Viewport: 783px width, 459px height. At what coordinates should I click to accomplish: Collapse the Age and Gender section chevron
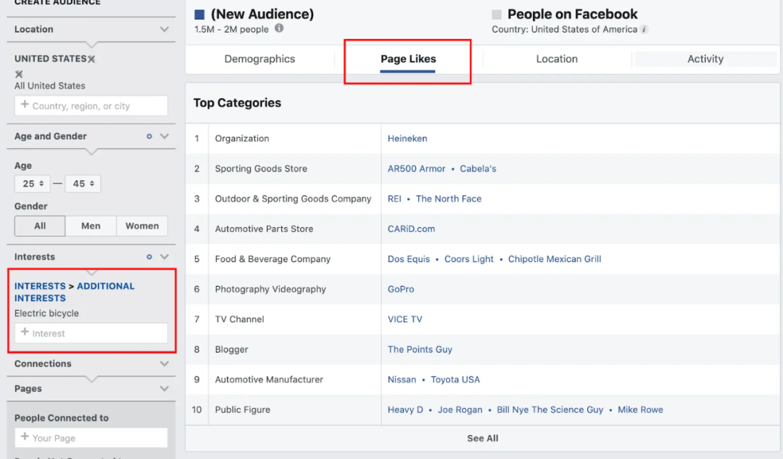pos(165,136)
